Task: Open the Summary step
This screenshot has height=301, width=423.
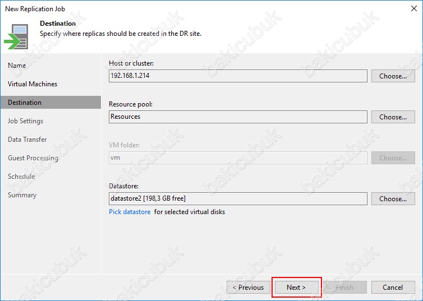Action: (x=22, y=195)
